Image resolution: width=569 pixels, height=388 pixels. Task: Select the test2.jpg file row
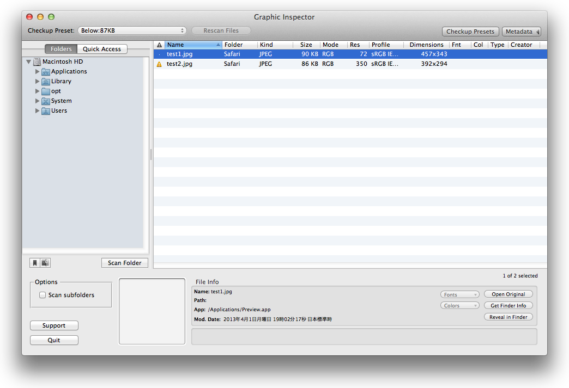click(350, 64)
